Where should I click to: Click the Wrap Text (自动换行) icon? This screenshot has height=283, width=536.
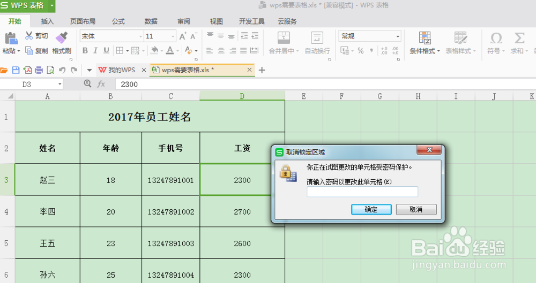pyautogui.click(x=317, y=37)
